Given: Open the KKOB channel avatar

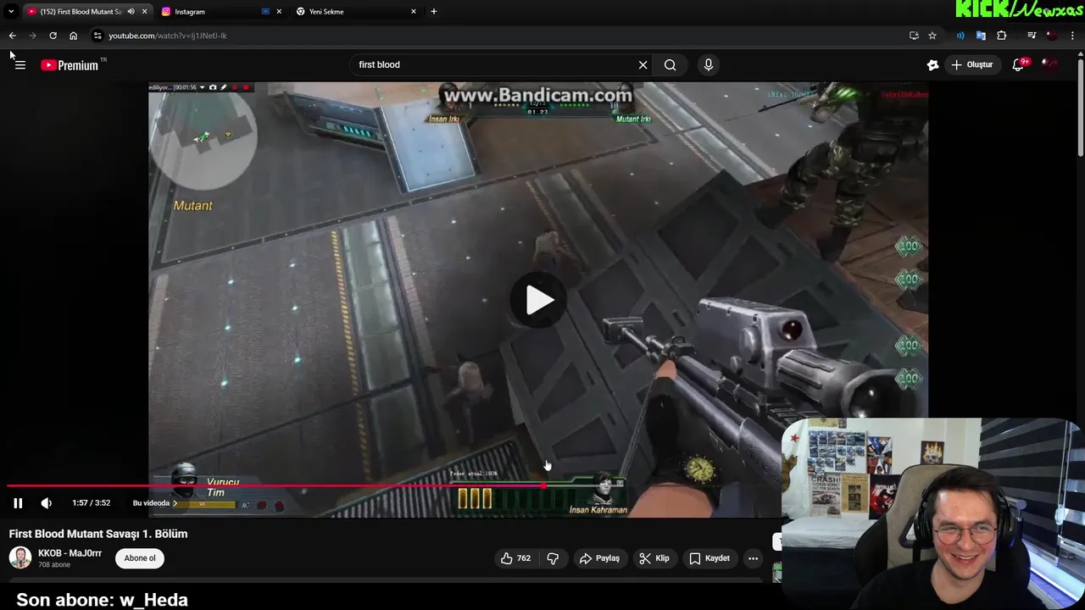Looking at the screenshot, I should (x=19, y=558).
